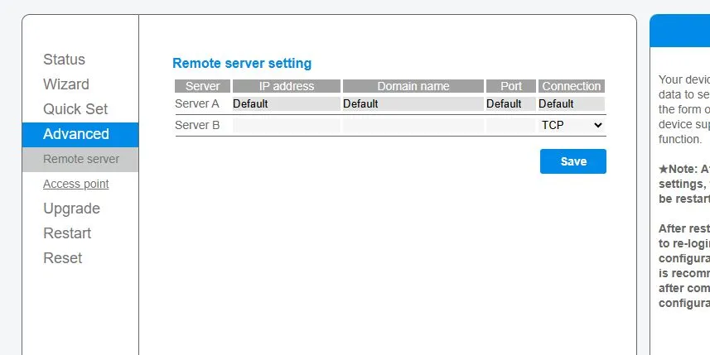This screenshot has width=710, height=355.
Task: Open the Restart page
Action: tap(67, 233)
